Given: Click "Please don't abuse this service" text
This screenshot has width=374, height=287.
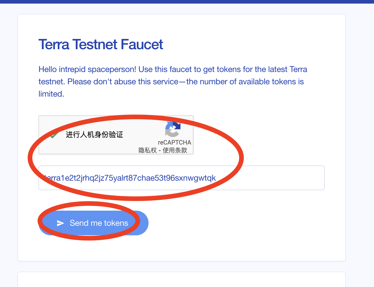Looking at the screenshot, I should coord(123,82).
